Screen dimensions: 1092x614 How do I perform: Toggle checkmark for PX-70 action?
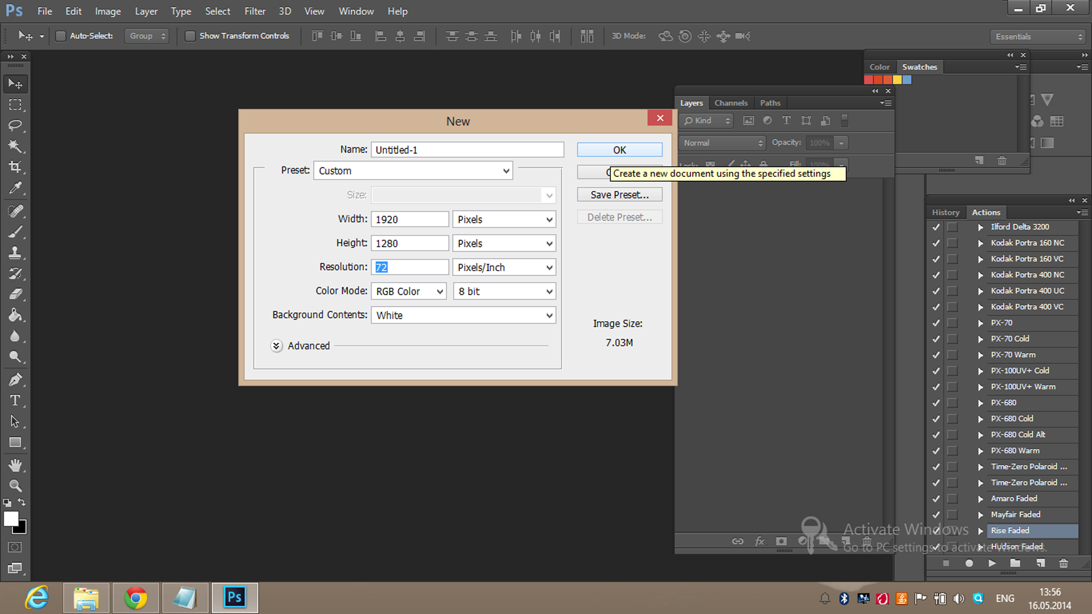click(x=936, y=322)
